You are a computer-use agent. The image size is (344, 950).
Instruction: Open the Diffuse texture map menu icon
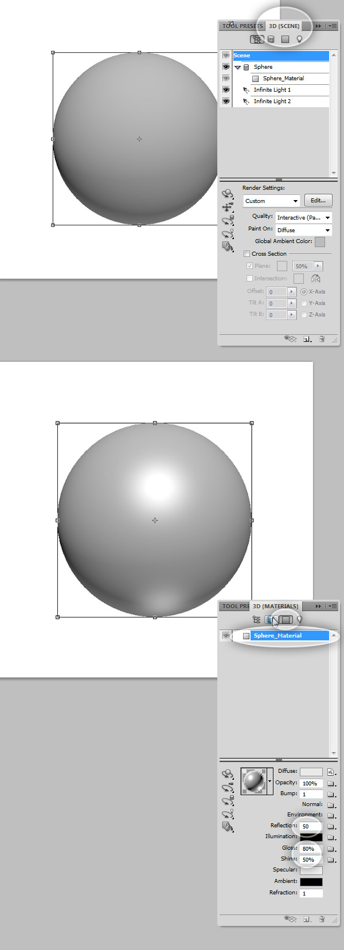331,772
